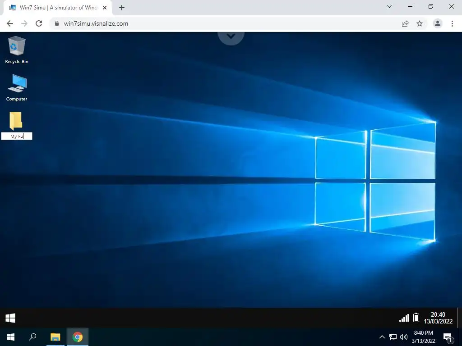Select the yellow folder icon on the desktop
Viewport: 462px width, 346px height.
coord(16,121)
